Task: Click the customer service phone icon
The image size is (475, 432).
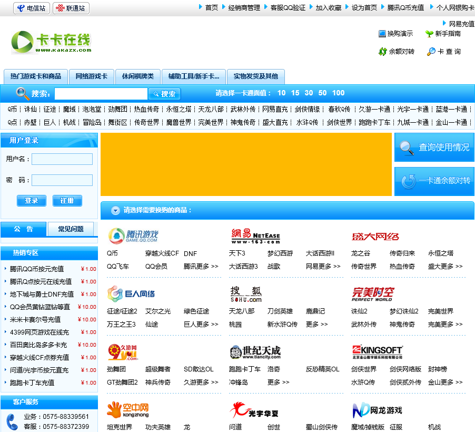Action: coord(12,421)
